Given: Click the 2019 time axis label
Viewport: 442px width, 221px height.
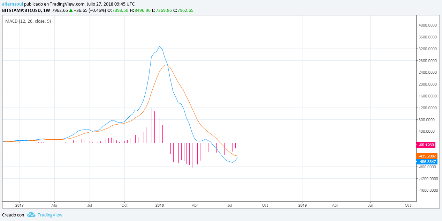Looking at the screenshot, I should [303, 206].
